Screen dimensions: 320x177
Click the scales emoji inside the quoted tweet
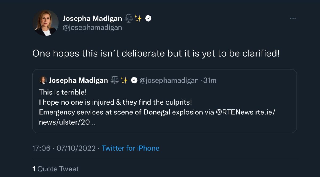point(115,80)
